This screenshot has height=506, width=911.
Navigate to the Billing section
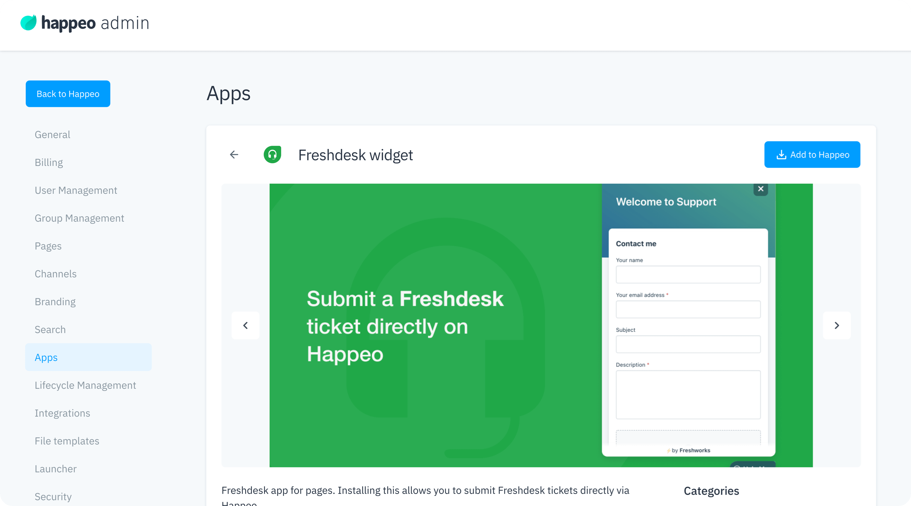48,162
